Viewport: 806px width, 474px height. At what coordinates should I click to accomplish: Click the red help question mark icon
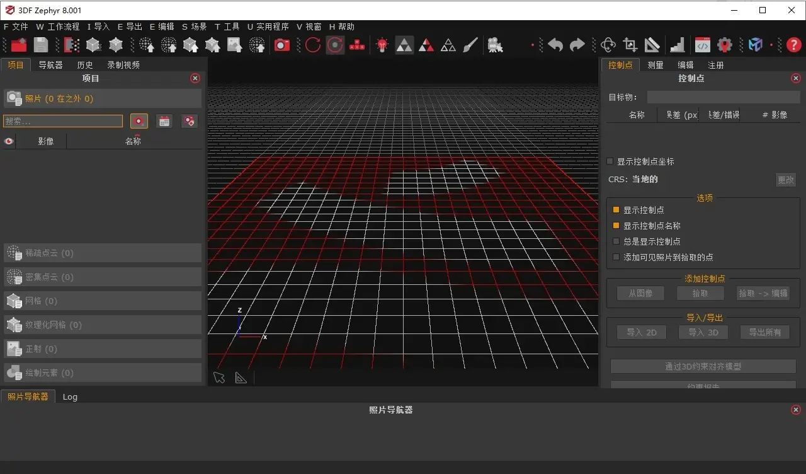[x=793, y=45]
